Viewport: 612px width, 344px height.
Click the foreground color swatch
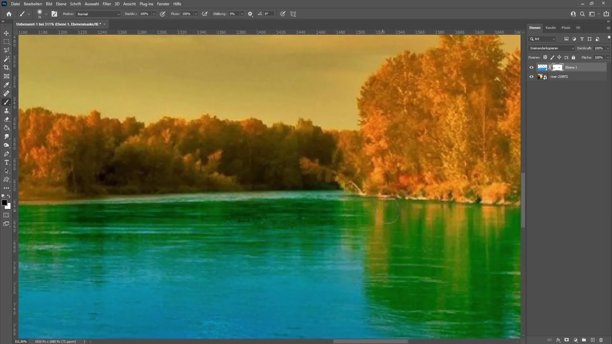(4, 203)
